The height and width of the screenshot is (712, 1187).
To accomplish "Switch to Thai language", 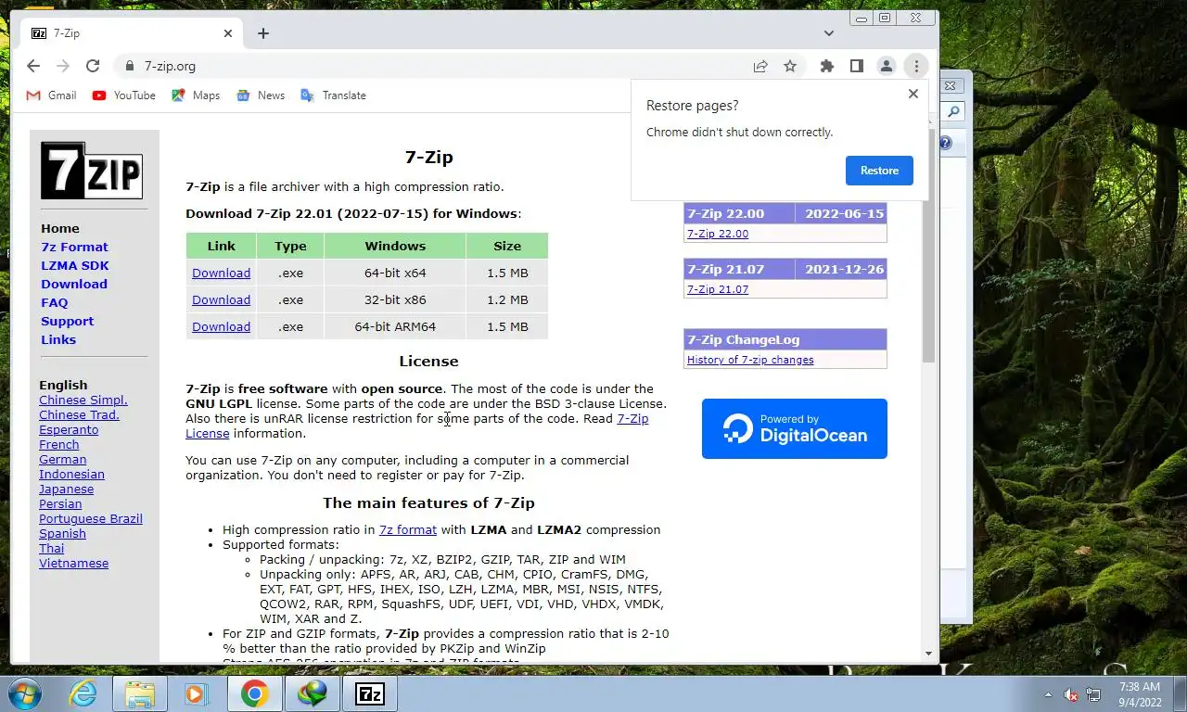I will click(x=52, y=548).
